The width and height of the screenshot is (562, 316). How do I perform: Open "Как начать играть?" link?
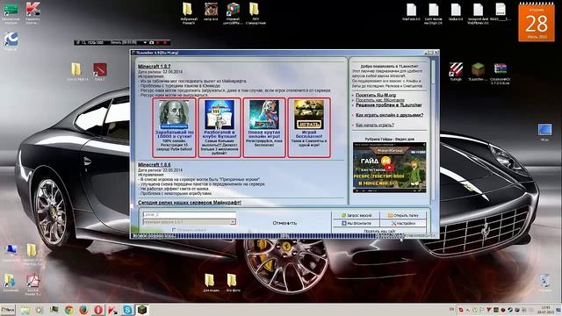[375, 125]
